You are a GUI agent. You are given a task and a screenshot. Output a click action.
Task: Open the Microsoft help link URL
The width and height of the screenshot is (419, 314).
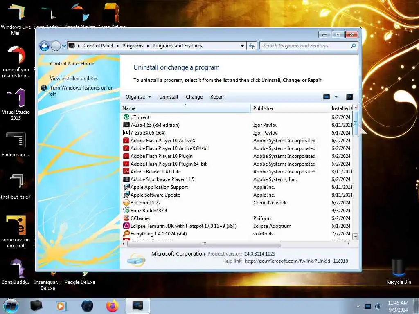[296, 261]
